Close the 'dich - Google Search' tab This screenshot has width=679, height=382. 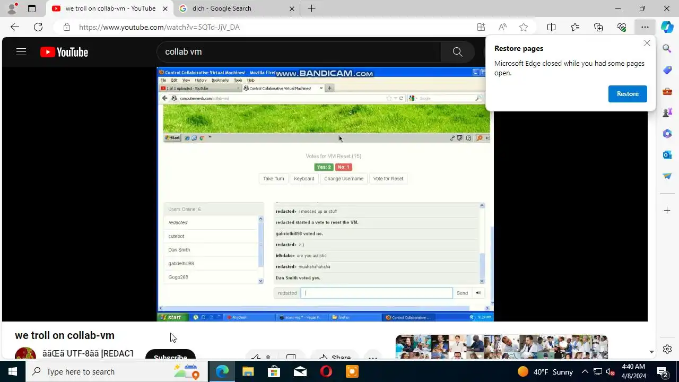point(292,8)
